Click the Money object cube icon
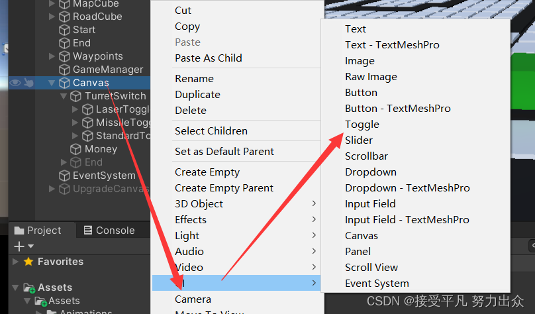Screen dimensions: 535x314 tap(76, 149)
